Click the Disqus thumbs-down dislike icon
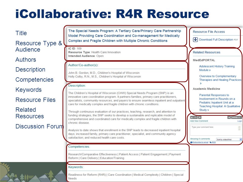Screen dimensions: 243x182 (200, 117)
